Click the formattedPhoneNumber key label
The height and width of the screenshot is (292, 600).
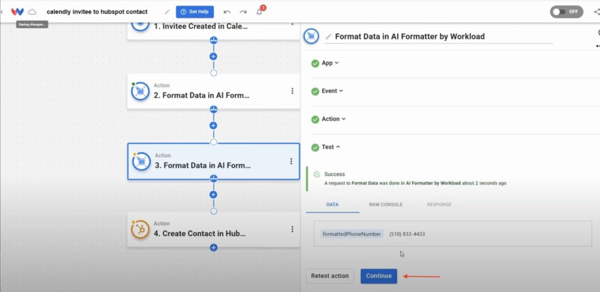(352, 234)
